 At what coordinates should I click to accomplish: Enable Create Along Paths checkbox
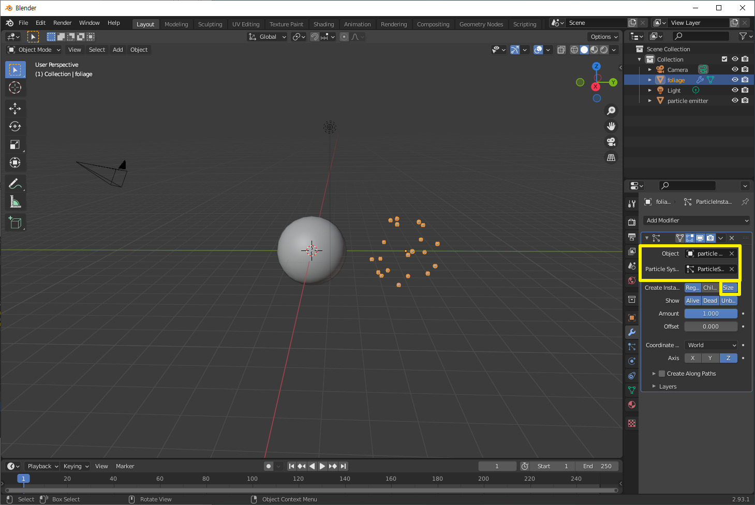tap(662, 374)
